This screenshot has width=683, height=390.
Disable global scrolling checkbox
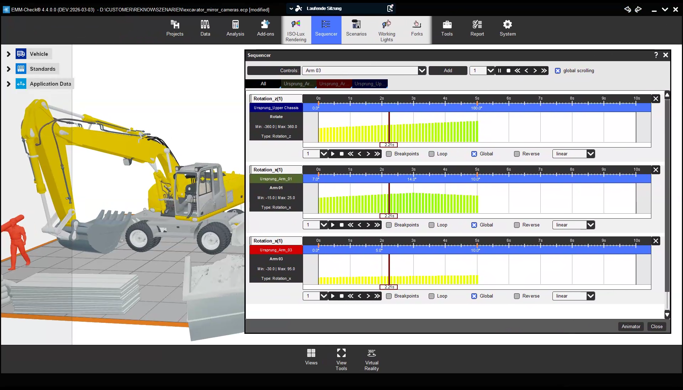pos(558,71)
